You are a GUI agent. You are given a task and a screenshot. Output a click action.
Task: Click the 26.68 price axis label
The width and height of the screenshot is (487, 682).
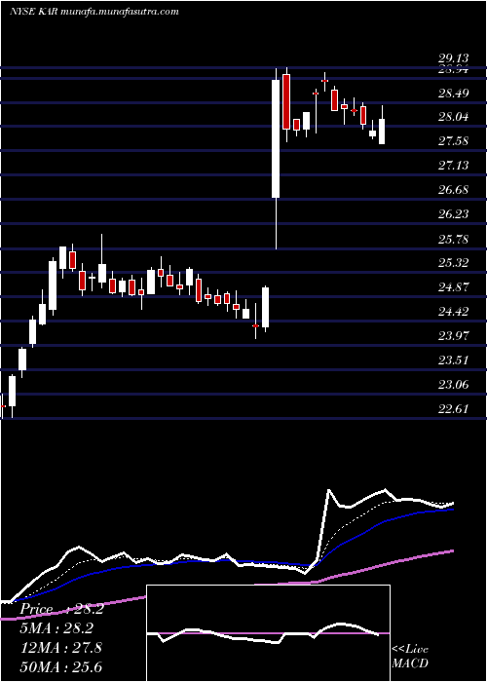[x=453, y=190]
